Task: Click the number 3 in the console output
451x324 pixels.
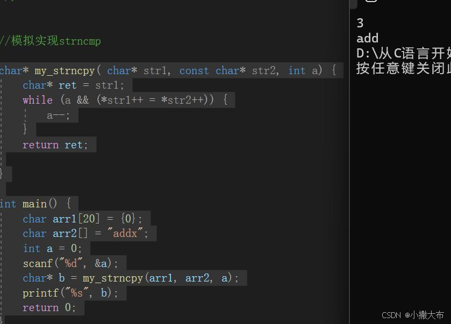Action: coord(359,23)
